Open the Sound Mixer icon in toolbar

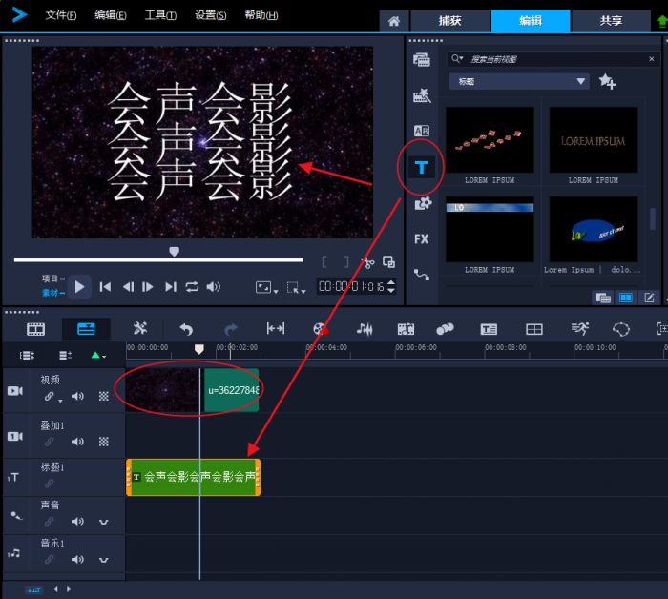click(x=365, y=328)
